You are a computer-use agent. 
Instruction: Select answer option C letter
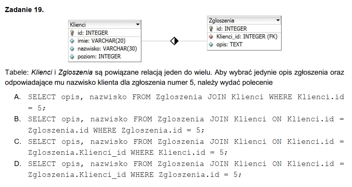[18, 142]
